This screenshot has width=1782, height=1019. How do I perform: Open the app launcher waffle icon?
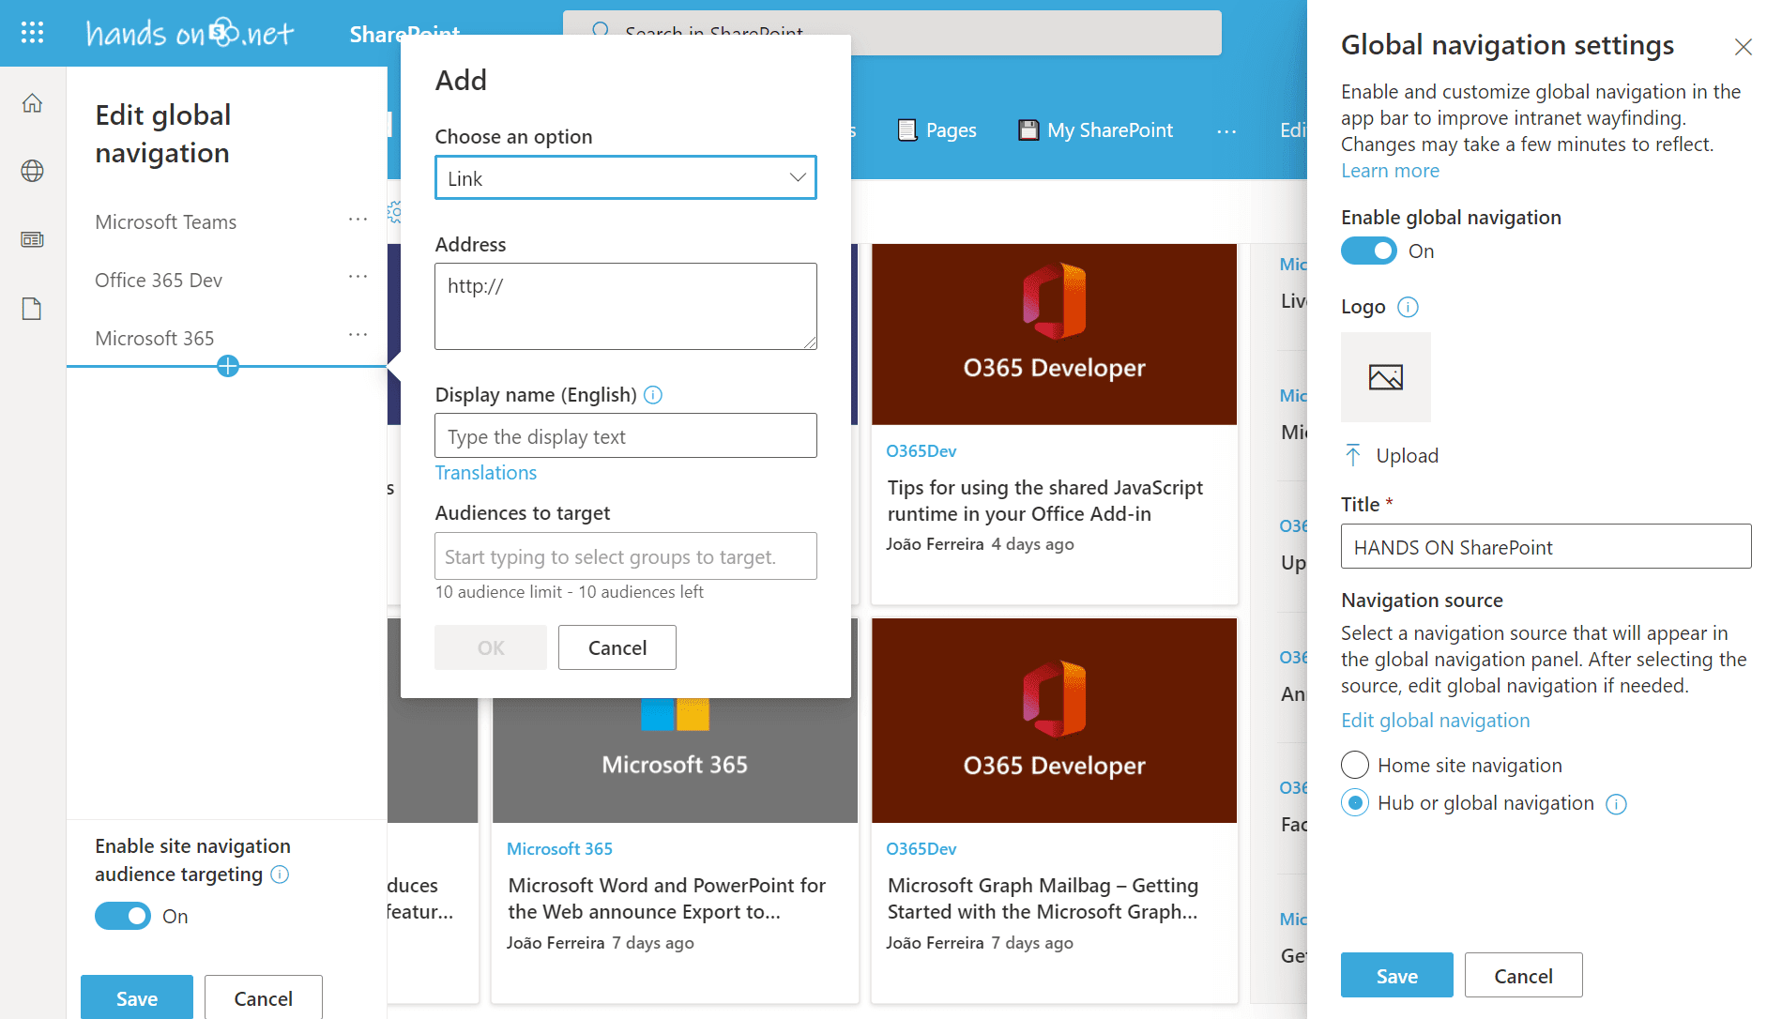(32, 34)
